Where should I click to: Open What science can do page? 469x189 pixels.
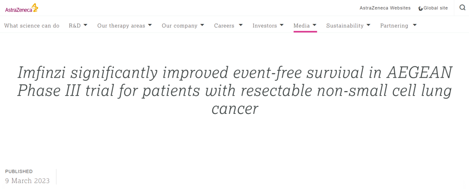[x=32, y=26]
